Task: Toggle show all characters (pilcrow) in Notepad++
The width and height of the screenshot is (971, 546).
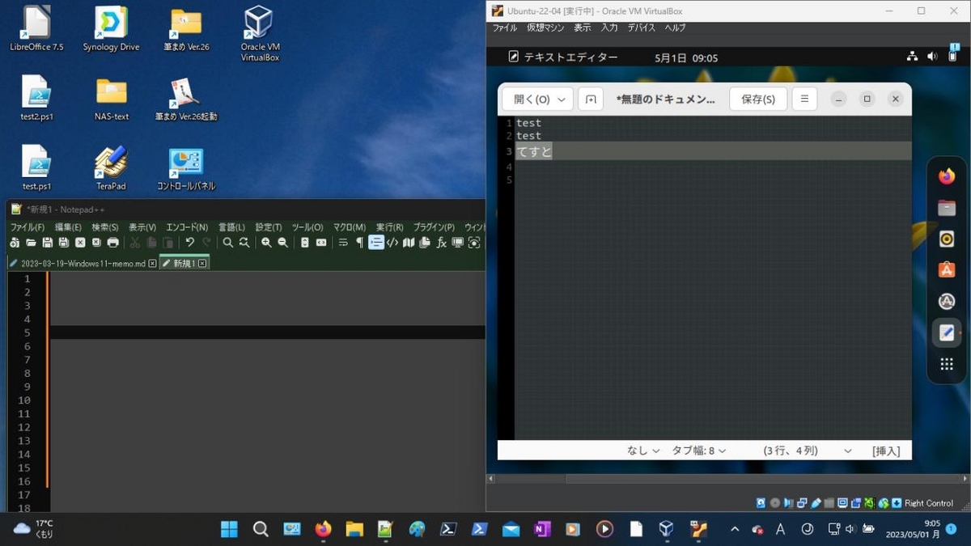Action: pyautogui.click(x=359, y=243)
